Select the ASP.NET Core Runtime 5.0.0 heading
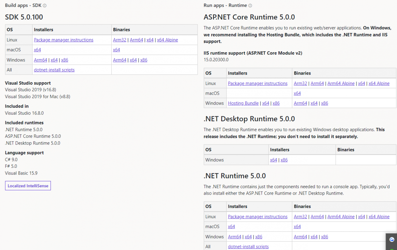Screen dimensions: 397x250 (x=249, y=17)
